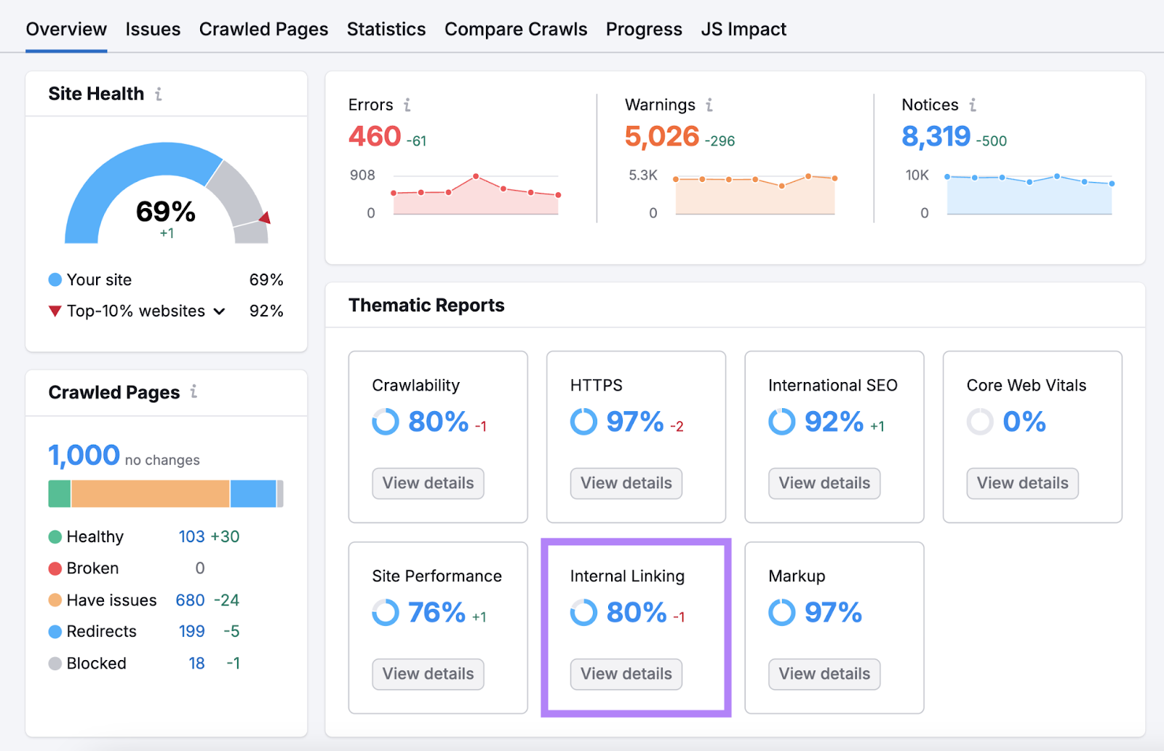Image resolution: width=1164 pixels, height=751 pixels.
Task: Click the Crawlability donut gauge
Action: click(x=385, y=422)
